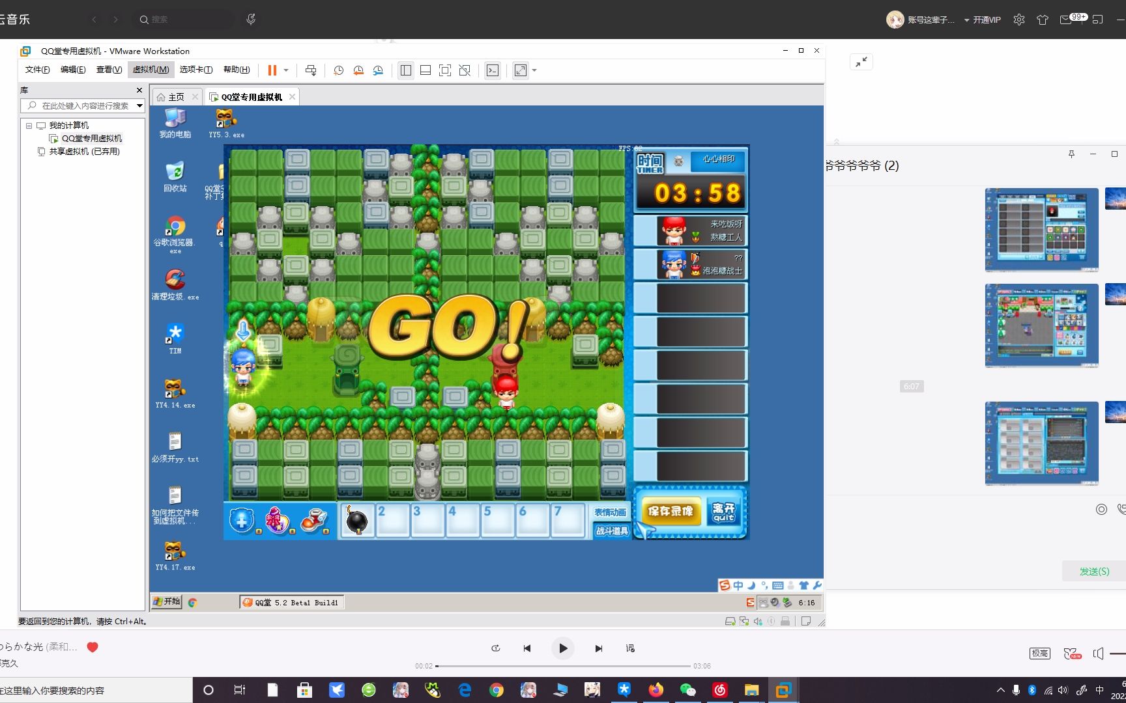Open the 回收站 recycle bin icon
The height and width of the screenshot is (703, 1126).
point(175,177)
